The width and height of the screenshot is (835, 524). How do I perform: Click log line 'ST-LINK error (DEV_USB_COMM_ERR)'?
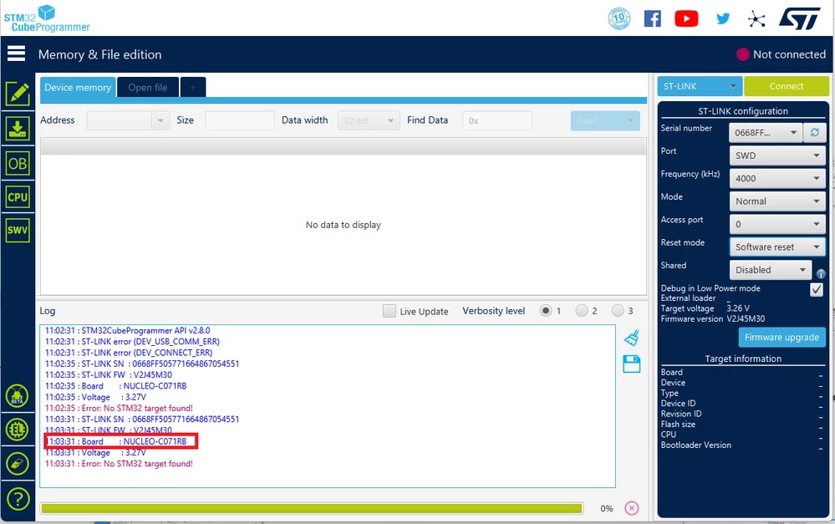pos(132,341)
